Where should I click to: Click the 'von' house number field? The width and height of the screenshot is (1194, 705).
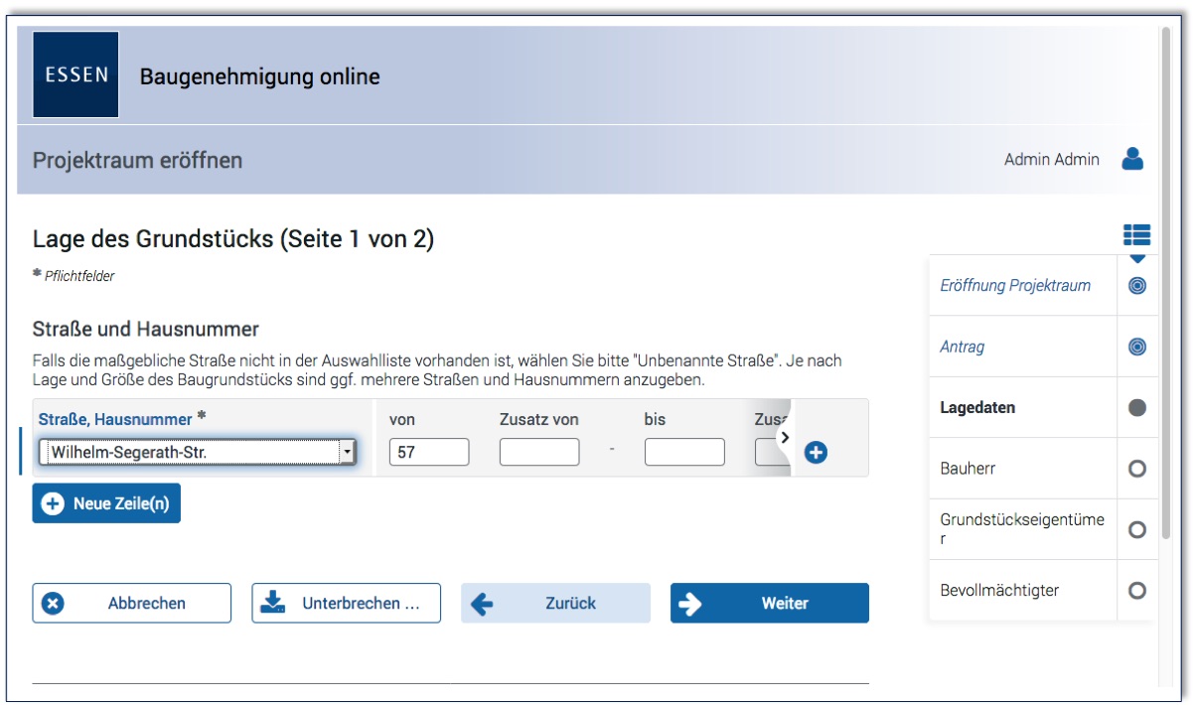pyautogui.click(x=429, y=453)
